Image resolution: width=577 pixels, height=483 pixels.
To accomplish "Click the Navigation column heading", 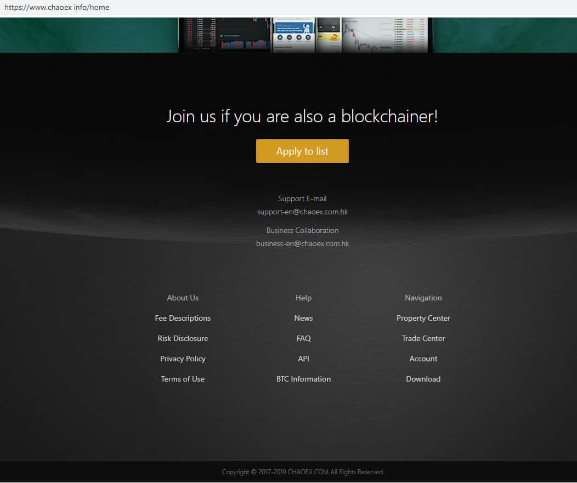I will point(423,298).
